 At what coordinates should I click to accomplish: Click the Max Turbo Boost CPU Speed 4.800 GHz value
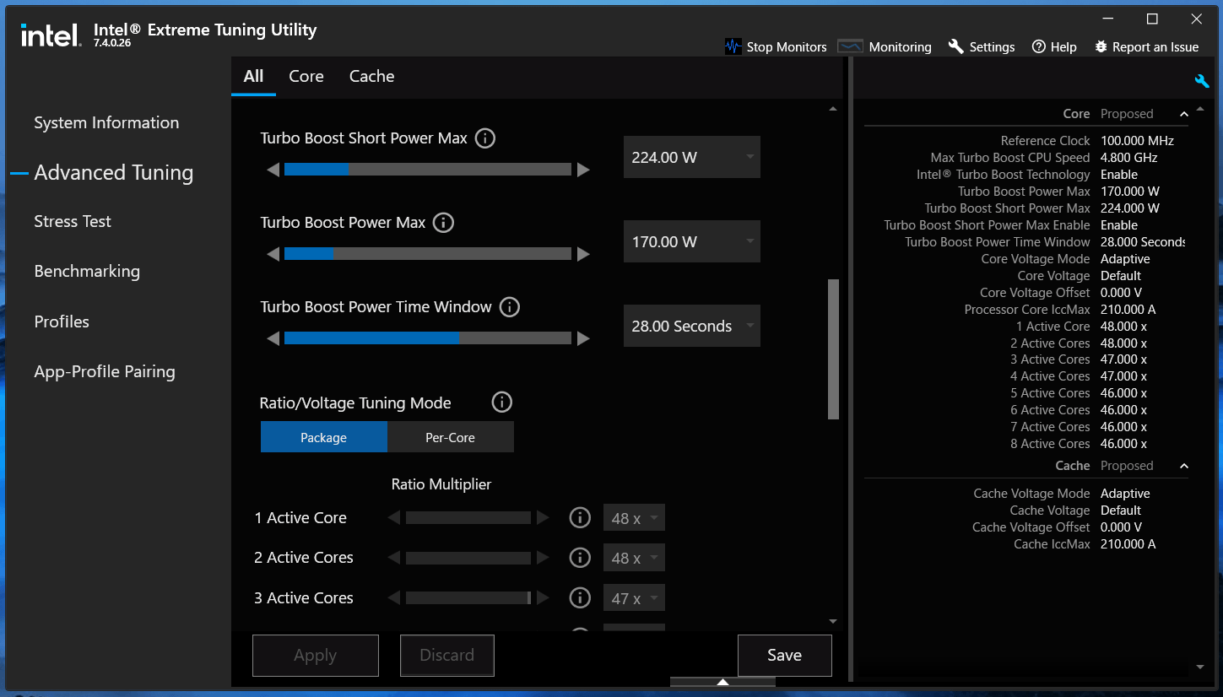pos(1129,158)
